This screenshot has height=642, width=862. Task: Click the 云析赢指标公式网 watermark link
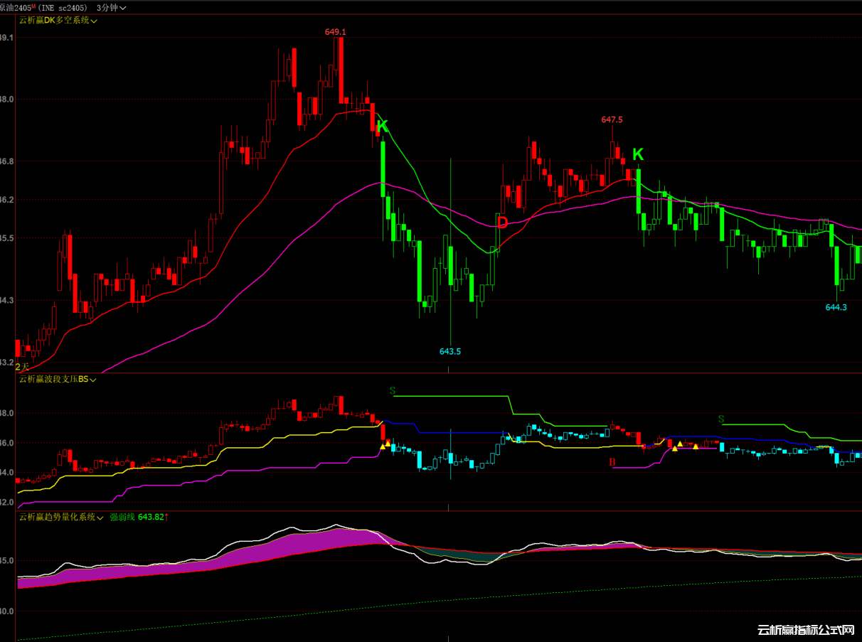(805, 631)
